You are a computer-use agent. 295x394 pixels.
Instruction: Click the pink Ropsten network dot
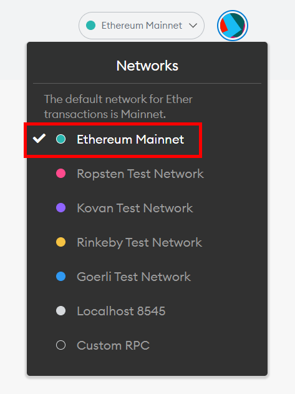60,174
